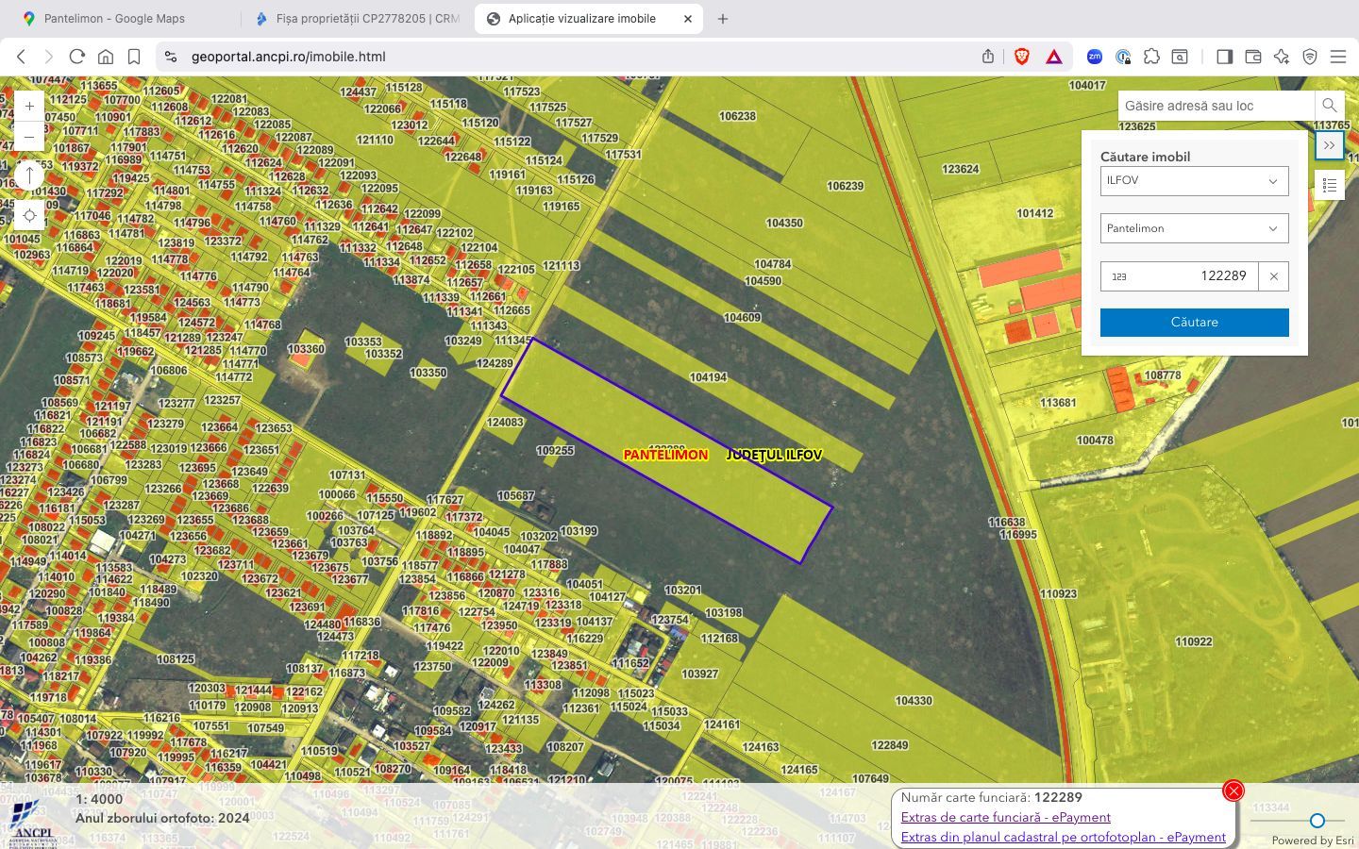The image size is (1359, 849).
Task: Clear the cadastral number field
Action: (x=1273, y=276)
